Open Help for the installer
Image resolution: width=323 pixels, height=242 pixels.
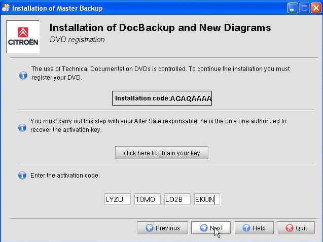[254, 228]
